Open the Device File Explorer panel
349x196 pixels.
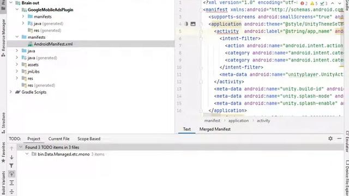(x=347, y=178)
